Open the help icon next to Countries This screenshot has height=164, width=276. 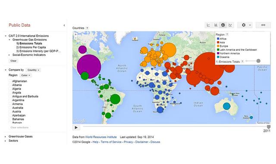[x=87, y=28]
